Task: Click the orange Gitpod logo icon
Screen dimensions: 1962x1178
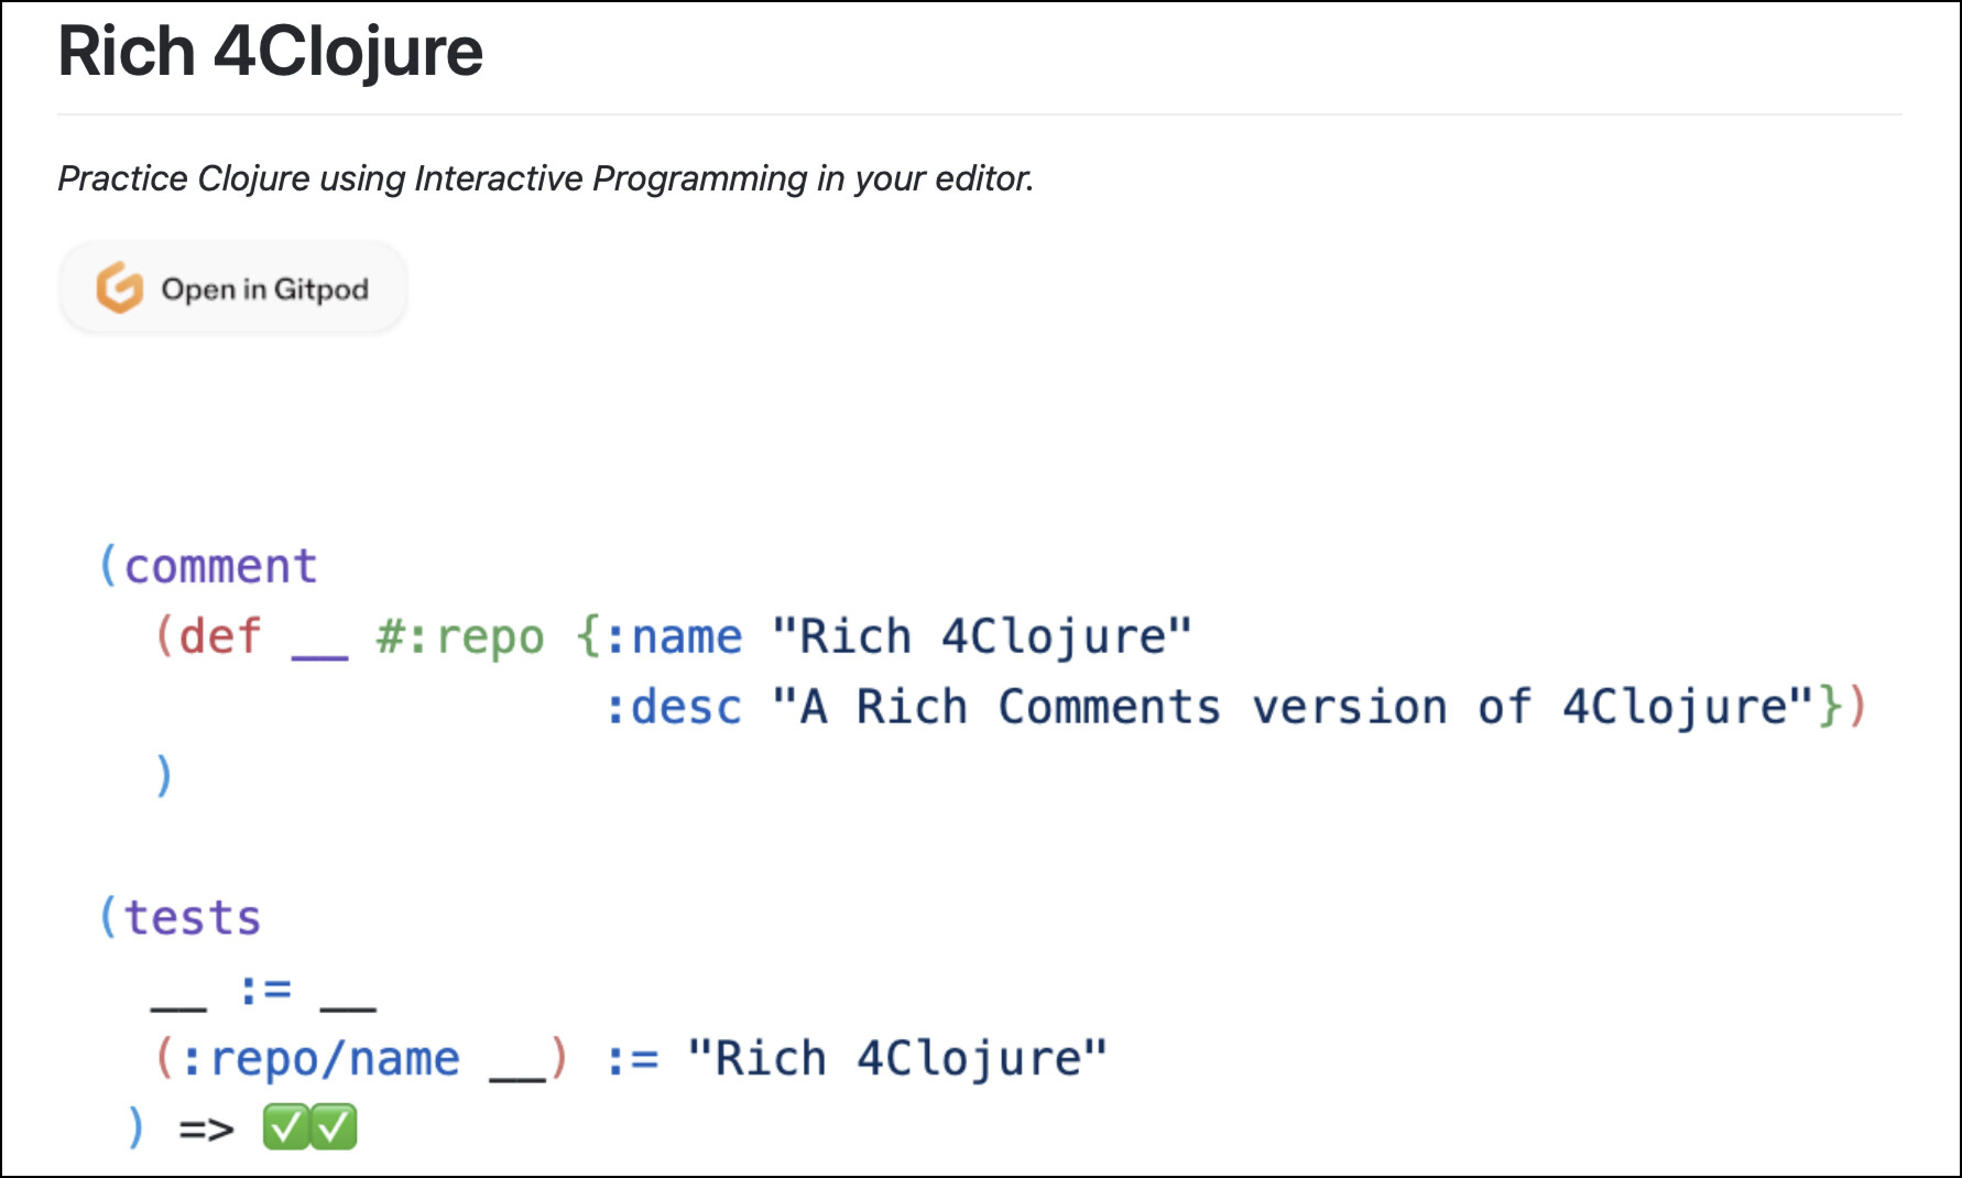Action: click(x=120, y=287)
